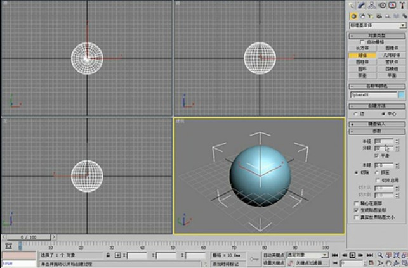Toggle the selection lock icon
Image resolution: width=408 pixels, height=268 pixels.
(x=108, y=255)
